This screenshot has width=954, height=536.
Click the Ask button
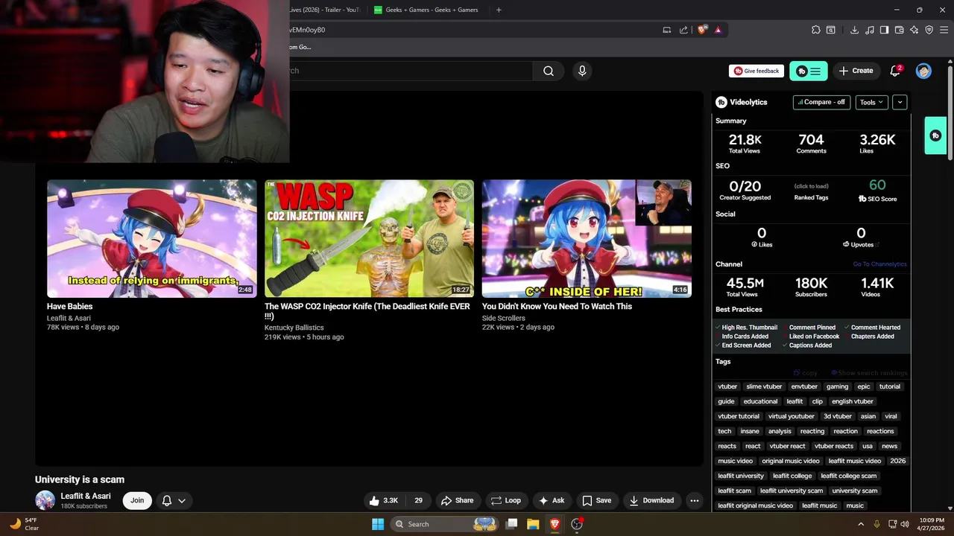552,500
